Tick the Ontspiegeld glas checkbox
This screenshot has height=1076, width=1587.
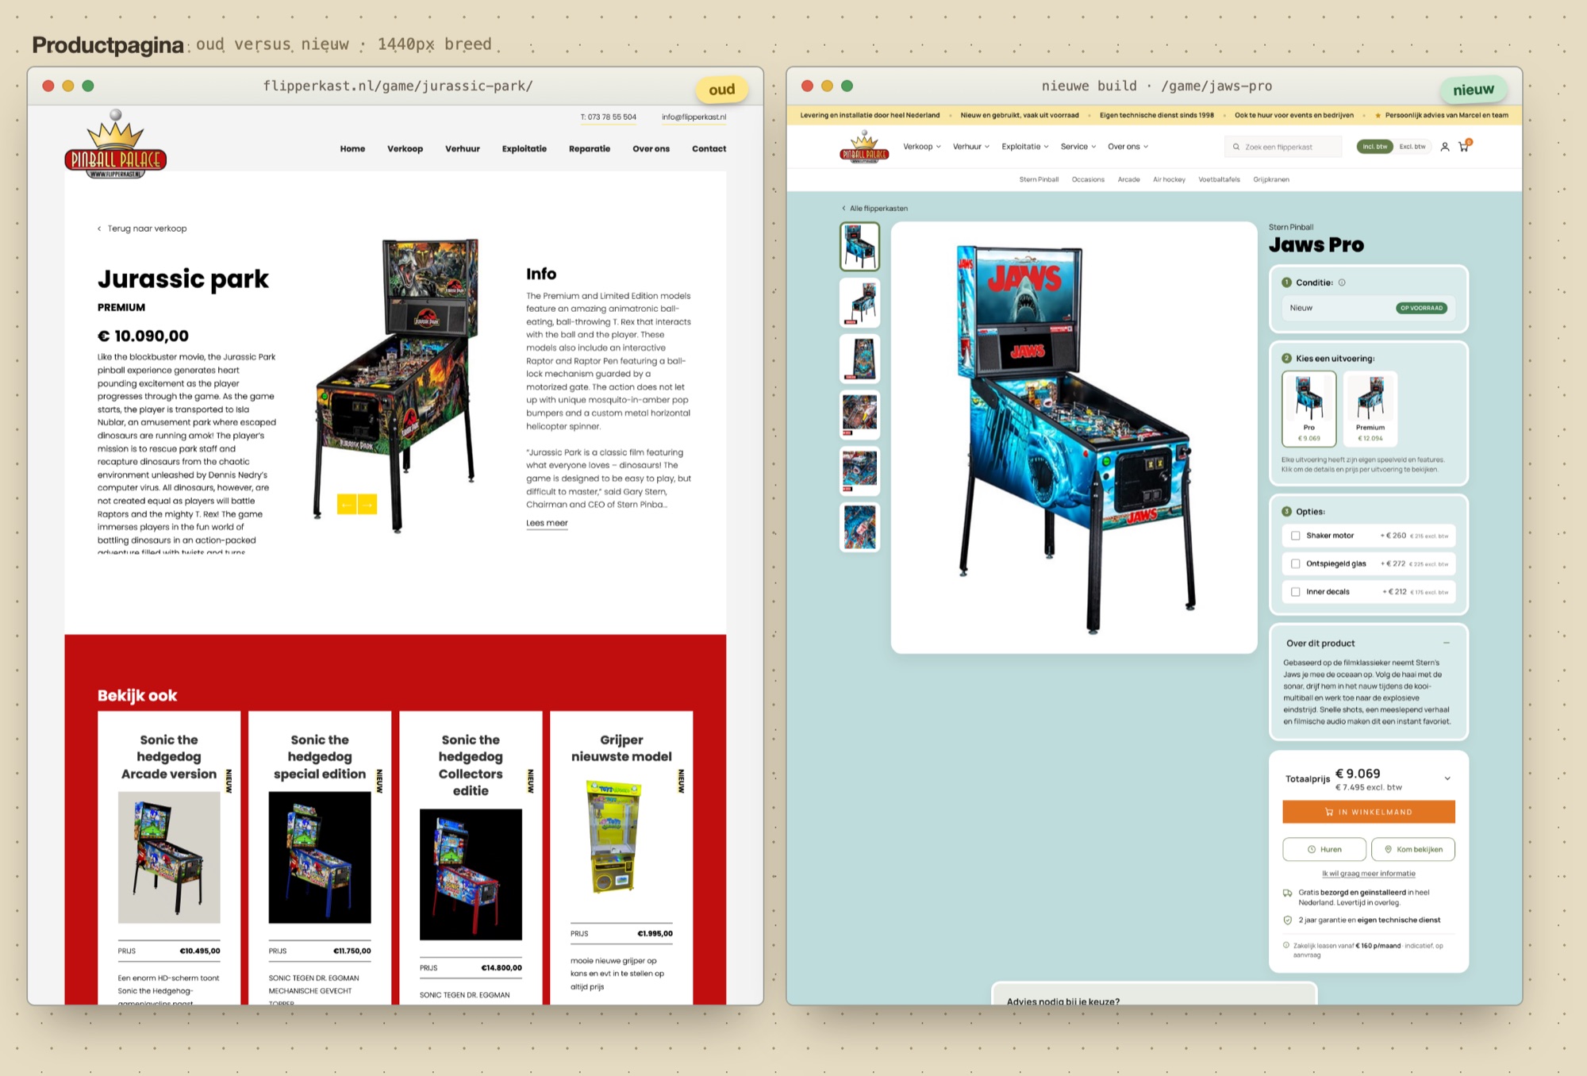[1296, 564]
